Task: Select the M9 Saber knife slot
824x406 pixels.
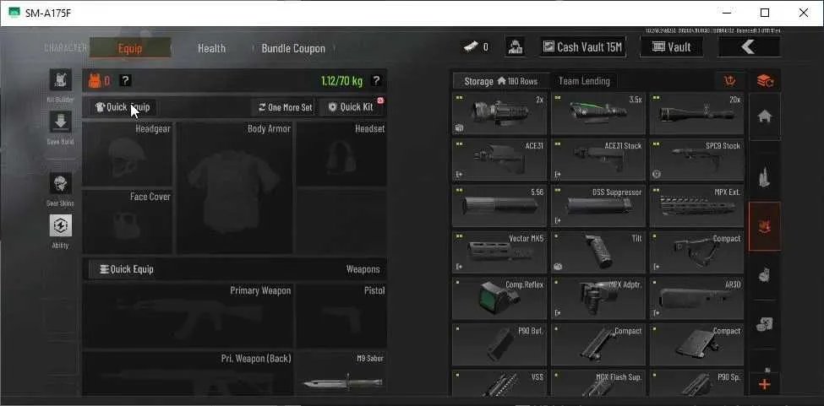Action: (x=341, y=373)
